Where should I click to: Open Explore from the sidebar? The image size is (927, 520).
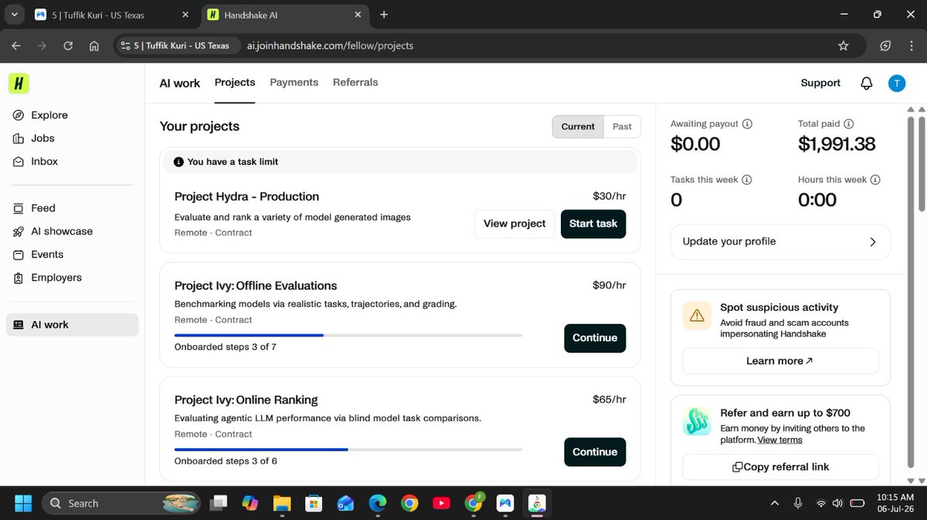tap(41, 115)
